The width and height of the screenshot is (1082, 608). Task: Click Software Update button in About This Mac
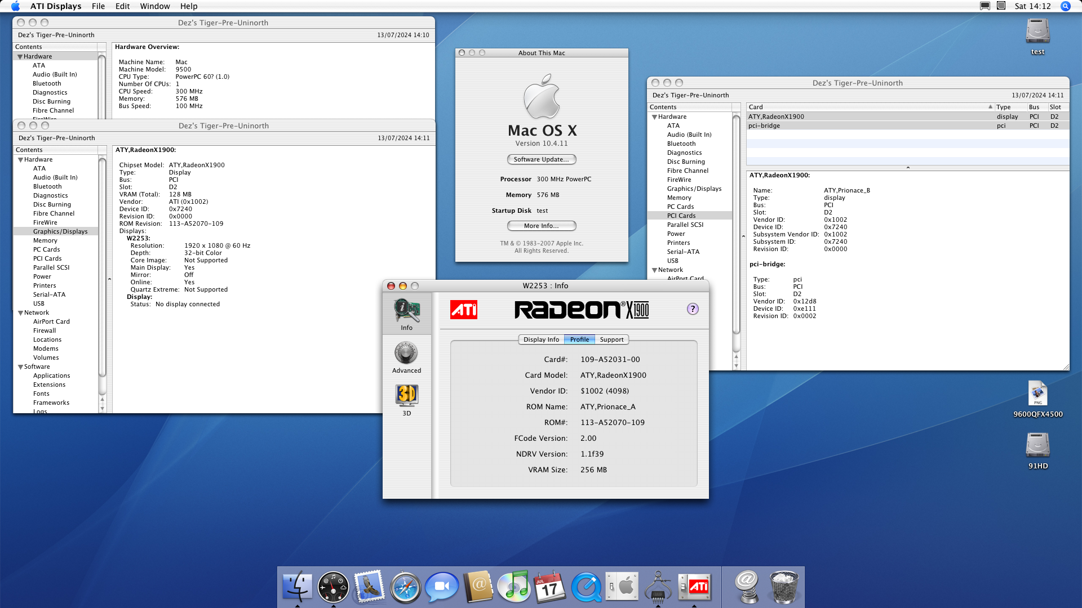[540, 159]
